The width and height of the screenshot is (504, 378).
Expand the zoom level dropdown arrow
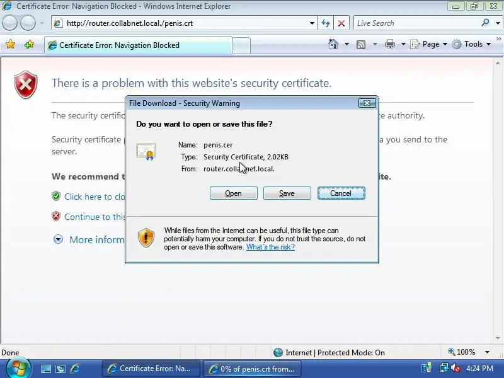[487, 352]
